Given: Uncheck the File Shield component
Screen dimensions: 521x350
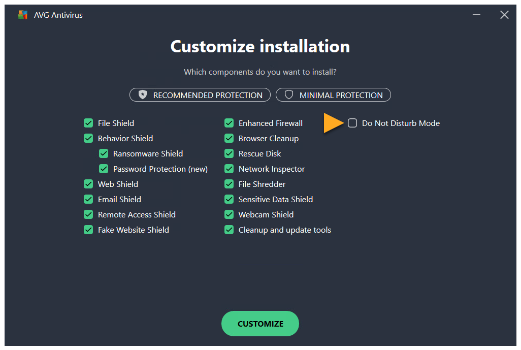Looking at the screenshot, I should pos(88,123).
